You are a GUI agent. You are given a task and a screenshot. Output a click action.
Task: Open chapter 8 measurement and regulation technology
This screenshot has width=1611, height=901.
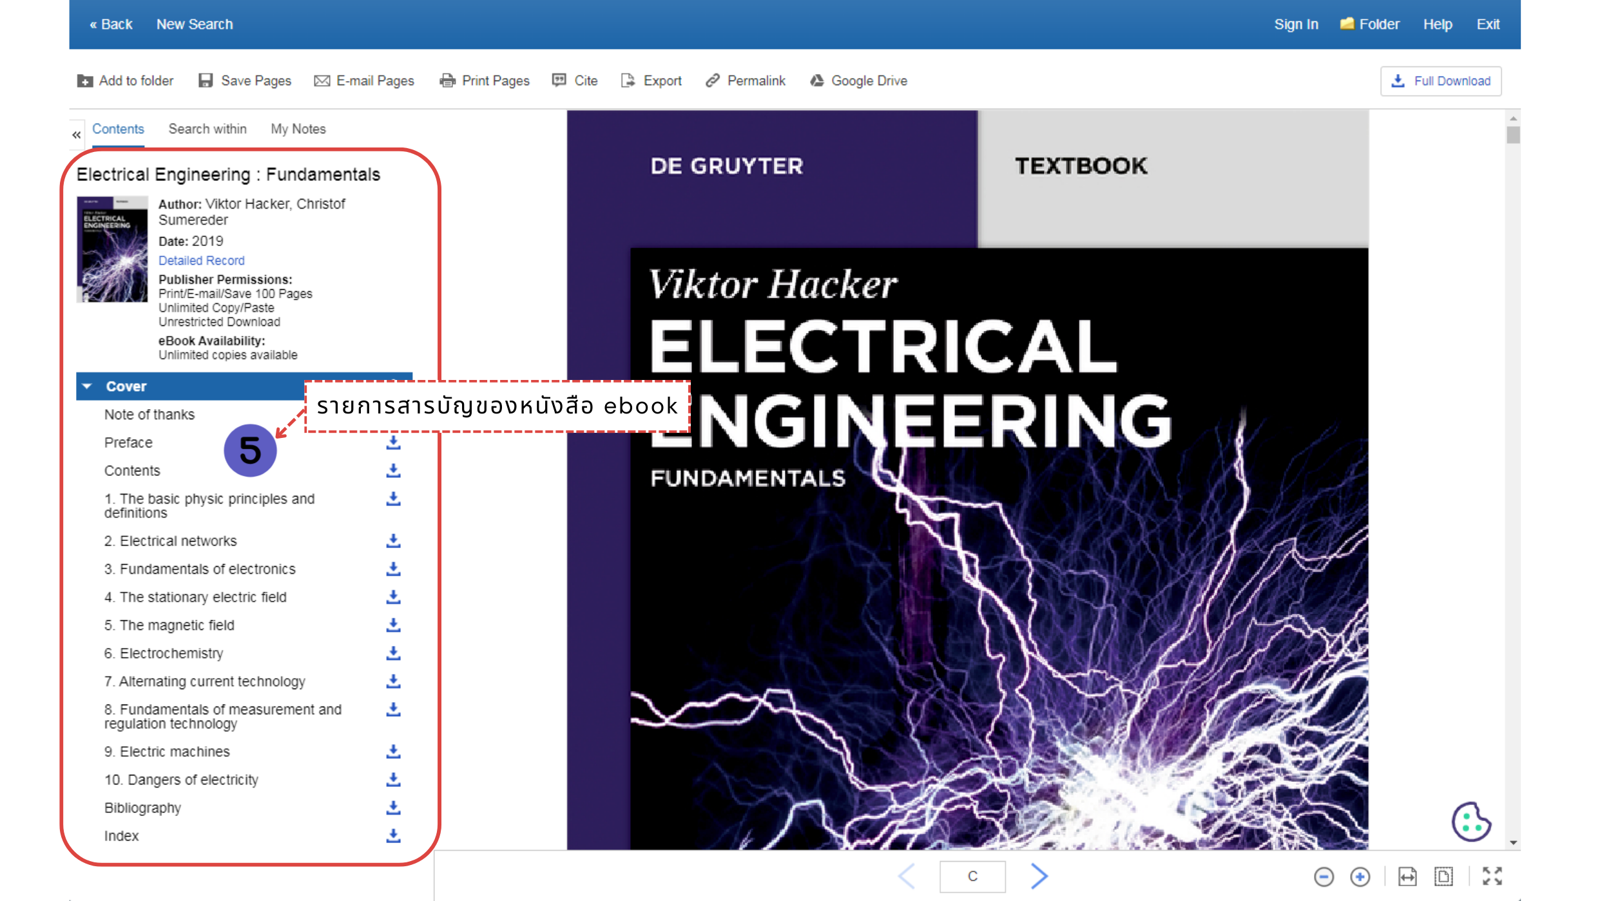223,716
